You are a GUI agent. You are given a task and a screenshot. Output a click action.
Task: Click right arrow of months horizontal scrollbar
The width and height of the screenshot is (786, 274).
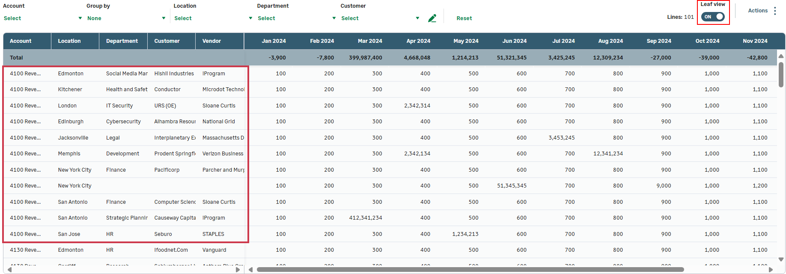click(x=771, y=270)
